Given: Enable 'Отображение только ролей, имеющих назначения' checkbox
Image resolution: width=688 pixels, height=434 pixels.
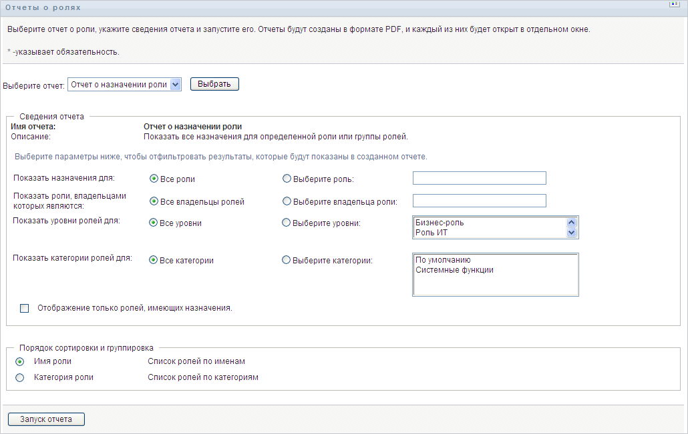Looking at the screenshot, I should coord(25,308).
